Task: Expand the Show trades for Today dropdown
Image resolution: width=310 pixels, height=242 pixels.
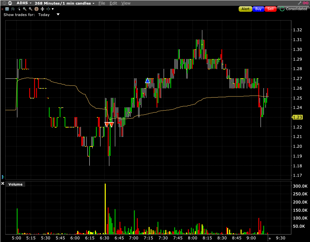Action: tap(58, 14)
